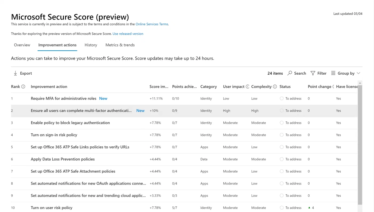Open the History tab
Image resolution: width=374 pixels, height=212 pixels.
click(91, 45)
